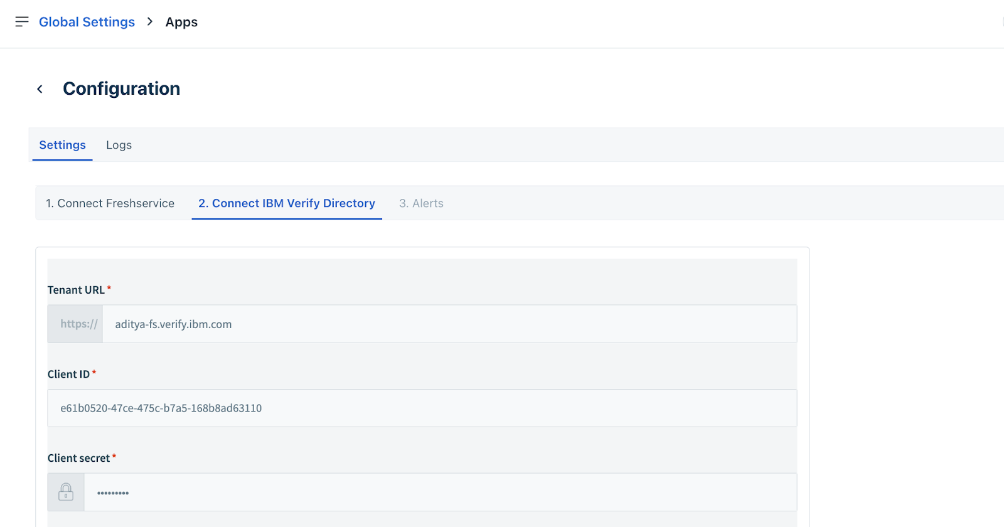Select step 1. Connect Freshservice

point(110,203)
